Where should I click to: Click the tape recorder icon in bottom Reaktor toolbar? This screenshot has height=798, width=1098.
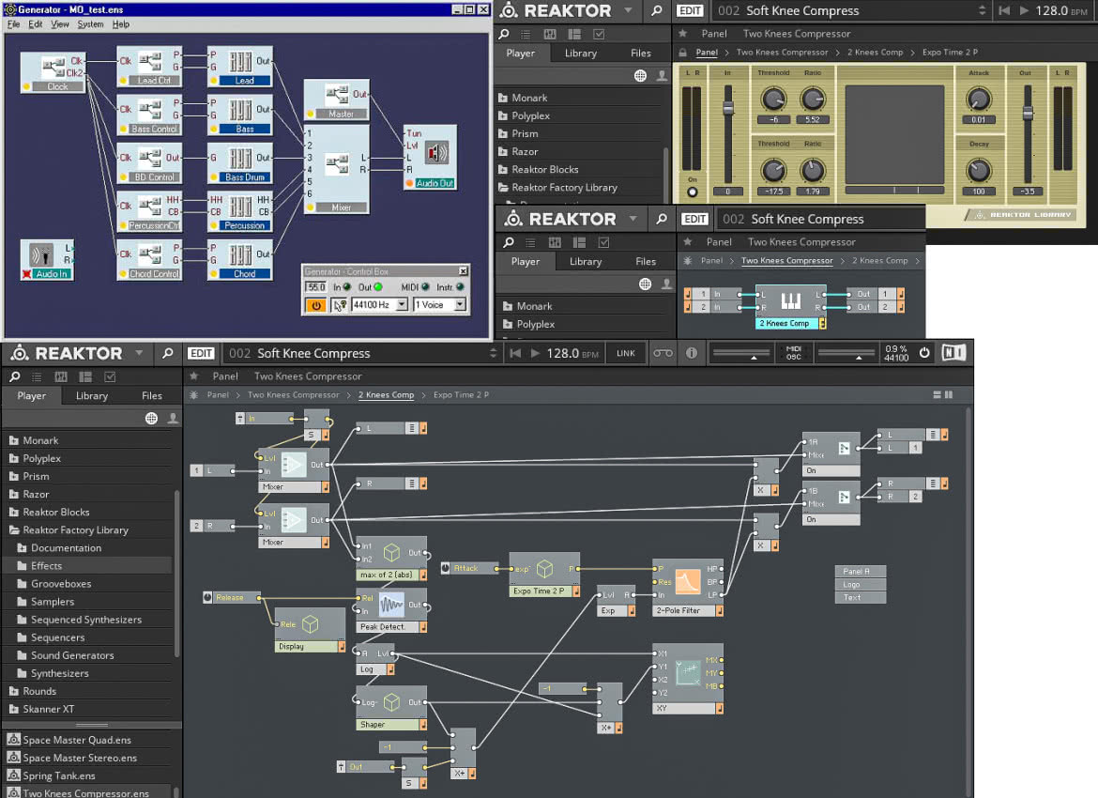pyautogui.click(x=663, y=353)
